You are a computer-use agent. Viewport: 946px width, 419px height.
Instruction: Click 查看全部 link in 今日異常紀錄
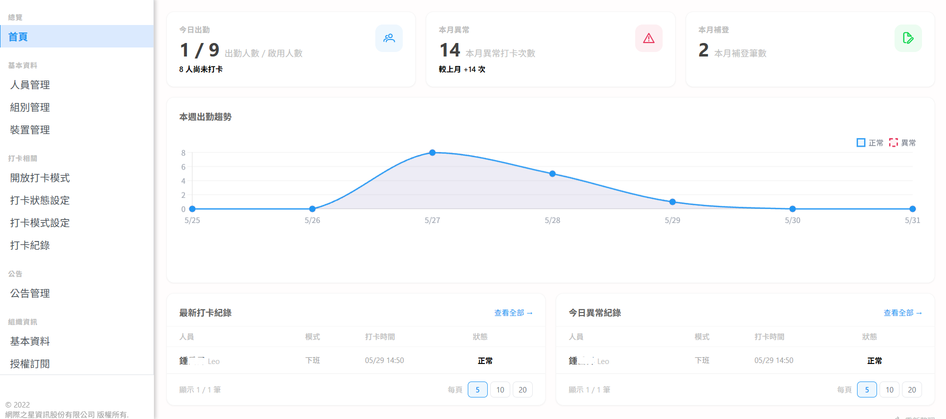tap(903, 312)
